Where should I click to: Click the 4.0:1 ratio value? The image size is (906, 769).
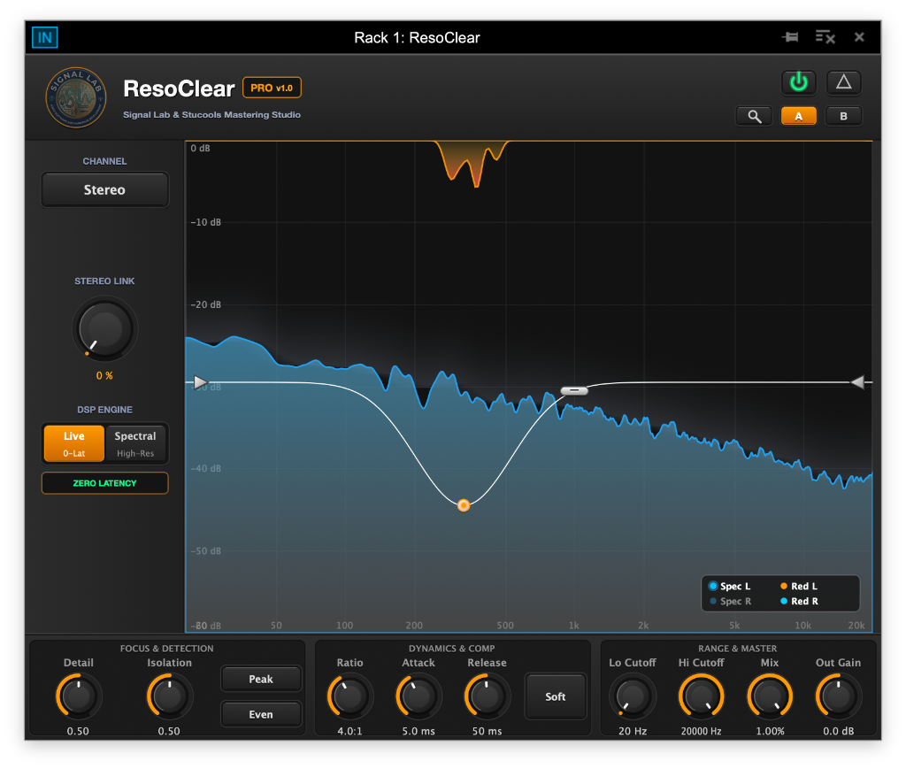[350, 731]
